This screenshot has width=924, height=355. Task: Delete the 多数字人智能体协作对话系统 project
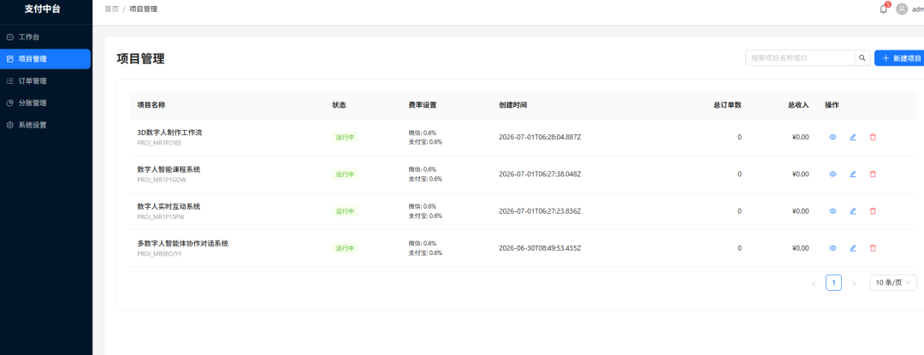(x=873, y=248)
